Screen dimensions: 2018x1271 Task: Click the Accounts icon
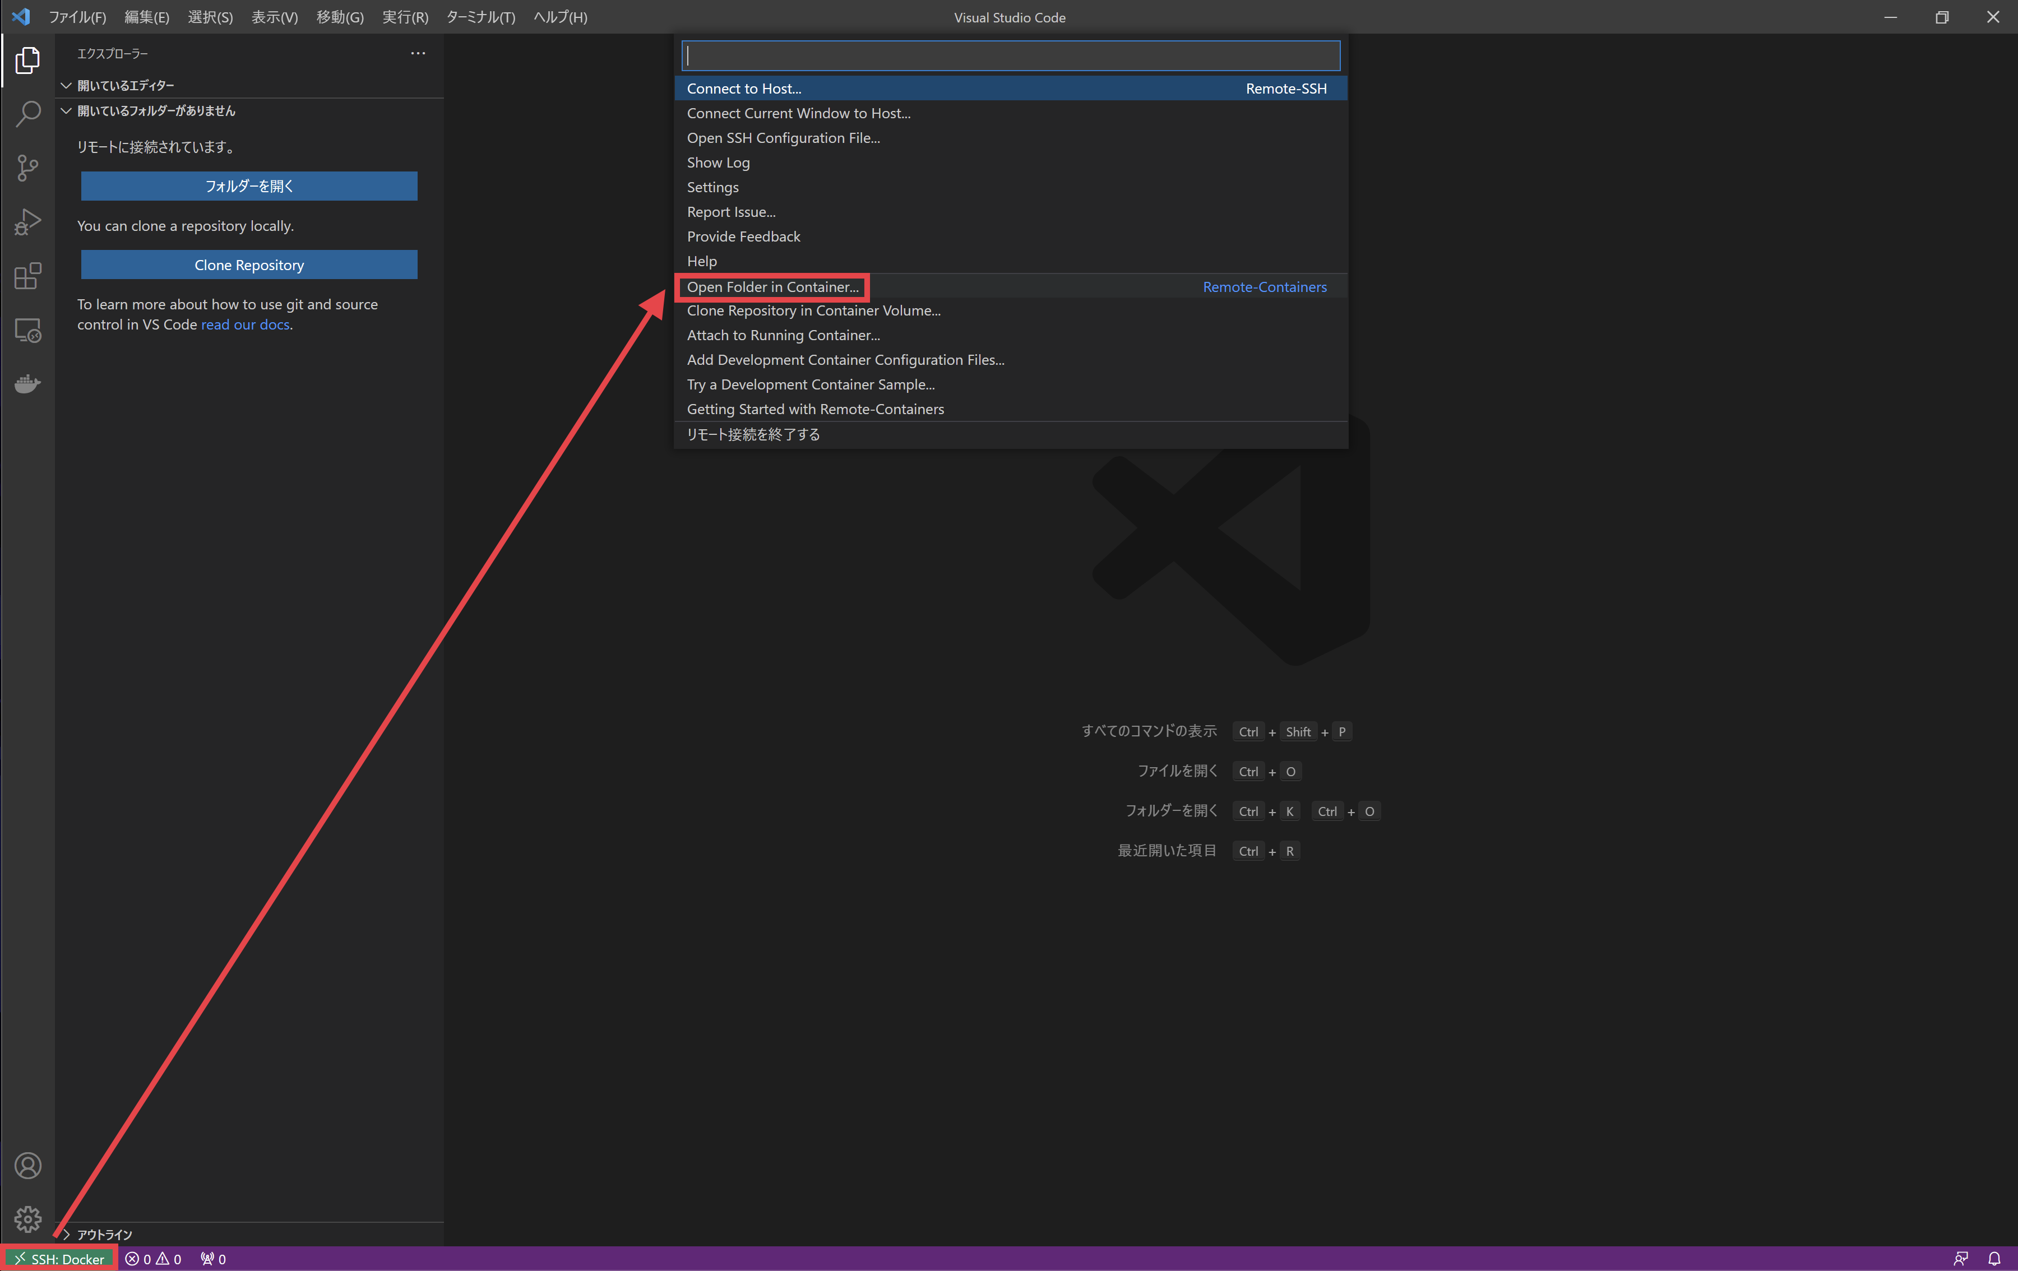tap(27, 1165)
